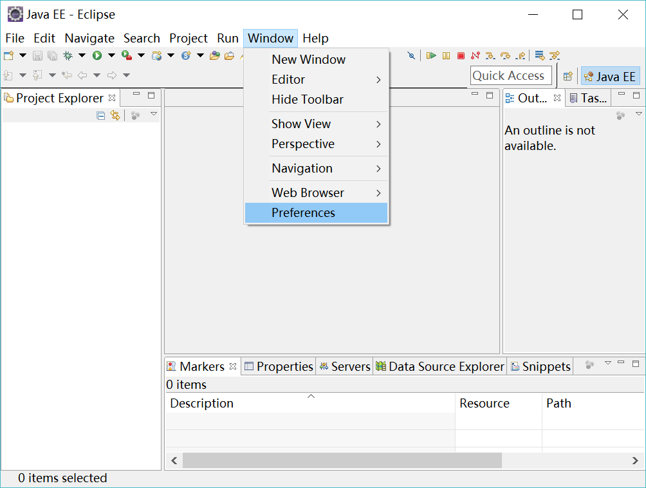
Task: Select the Java EE perspective button
Action: (611, 76)
